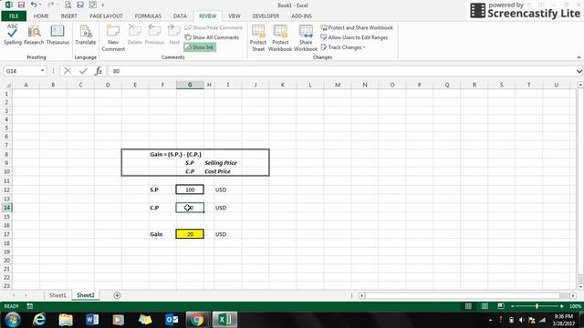Save the workbook from quick access toolbar
The image size is (584, 328).
(21, 5)
